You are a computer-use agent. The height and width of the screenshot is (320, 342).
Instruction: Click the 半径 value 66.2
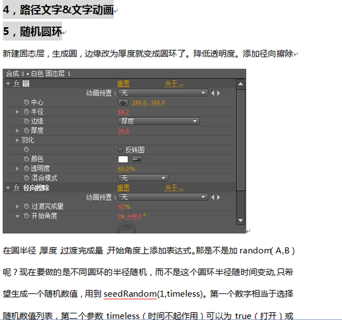pyautogui.click(x=123, y=112)
